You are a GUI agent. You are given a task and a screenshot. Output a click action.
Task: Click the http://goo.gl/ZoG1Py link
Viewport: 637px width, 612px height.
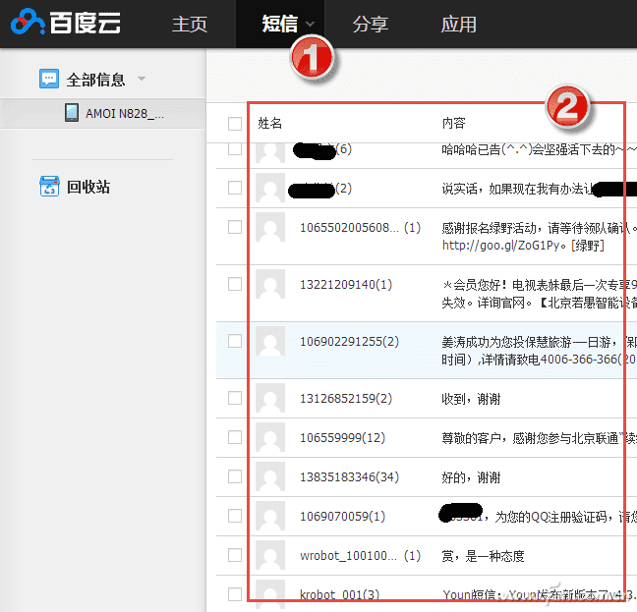coord(501,246)
